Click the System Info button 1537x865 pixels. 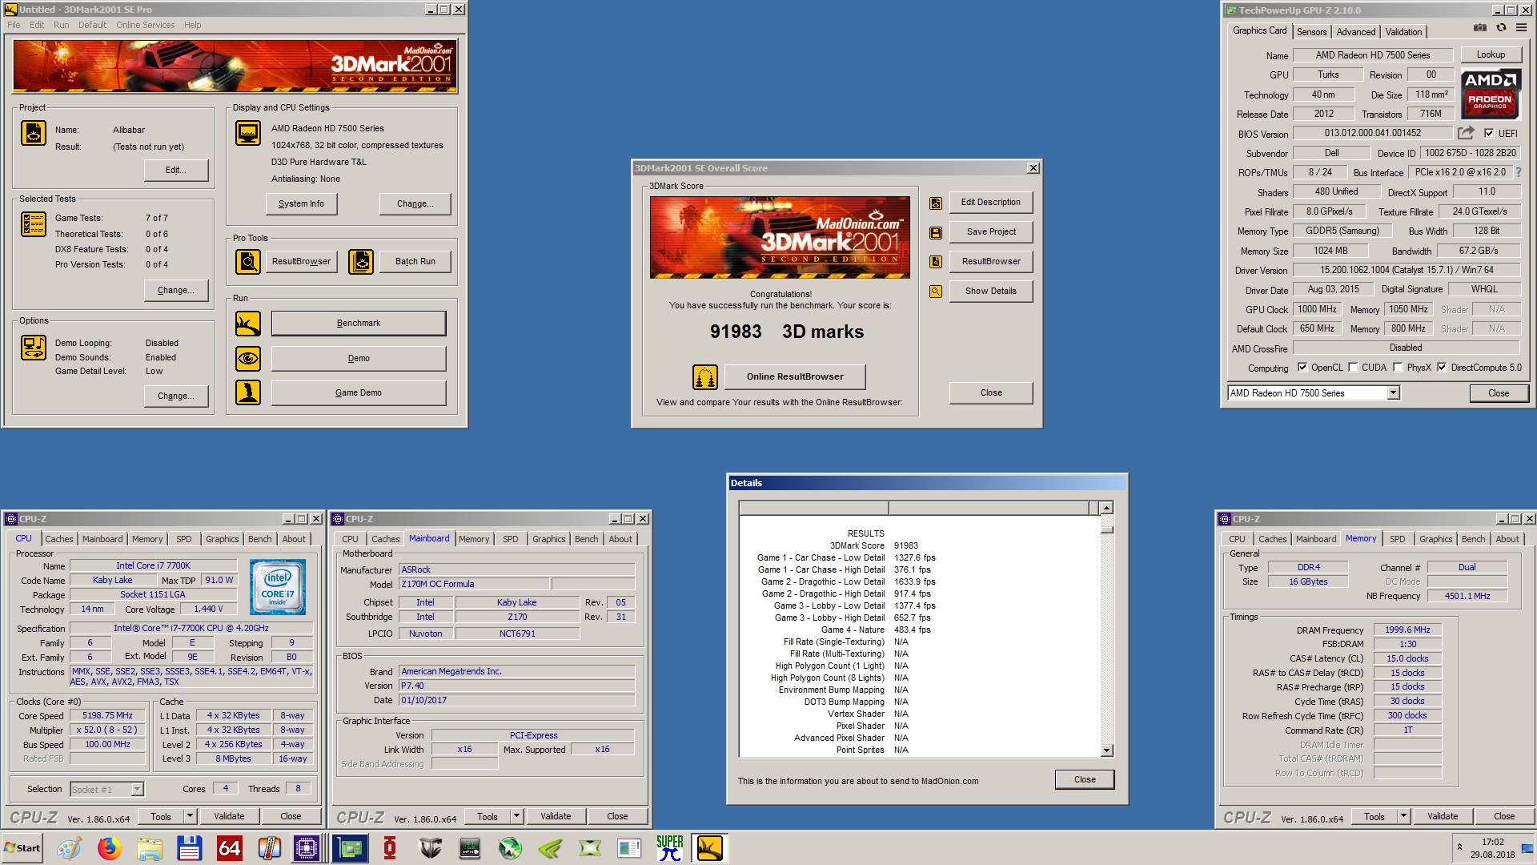pos(301,203)
